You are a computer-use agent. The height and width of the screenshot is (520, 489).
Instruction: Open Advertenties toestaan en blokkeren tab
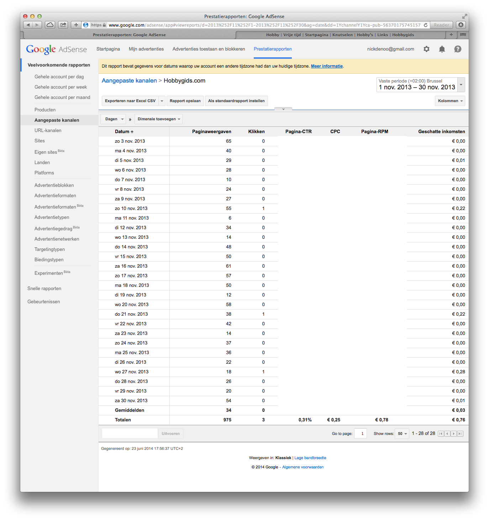[209, 49]
